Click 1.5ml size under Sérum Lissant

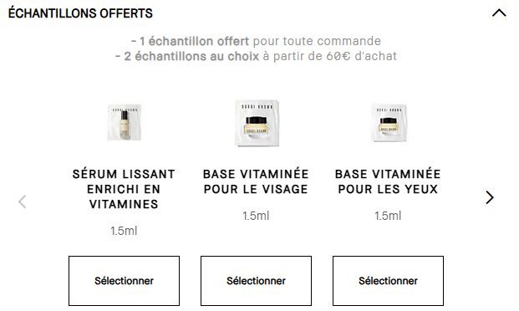coord(124,231)
